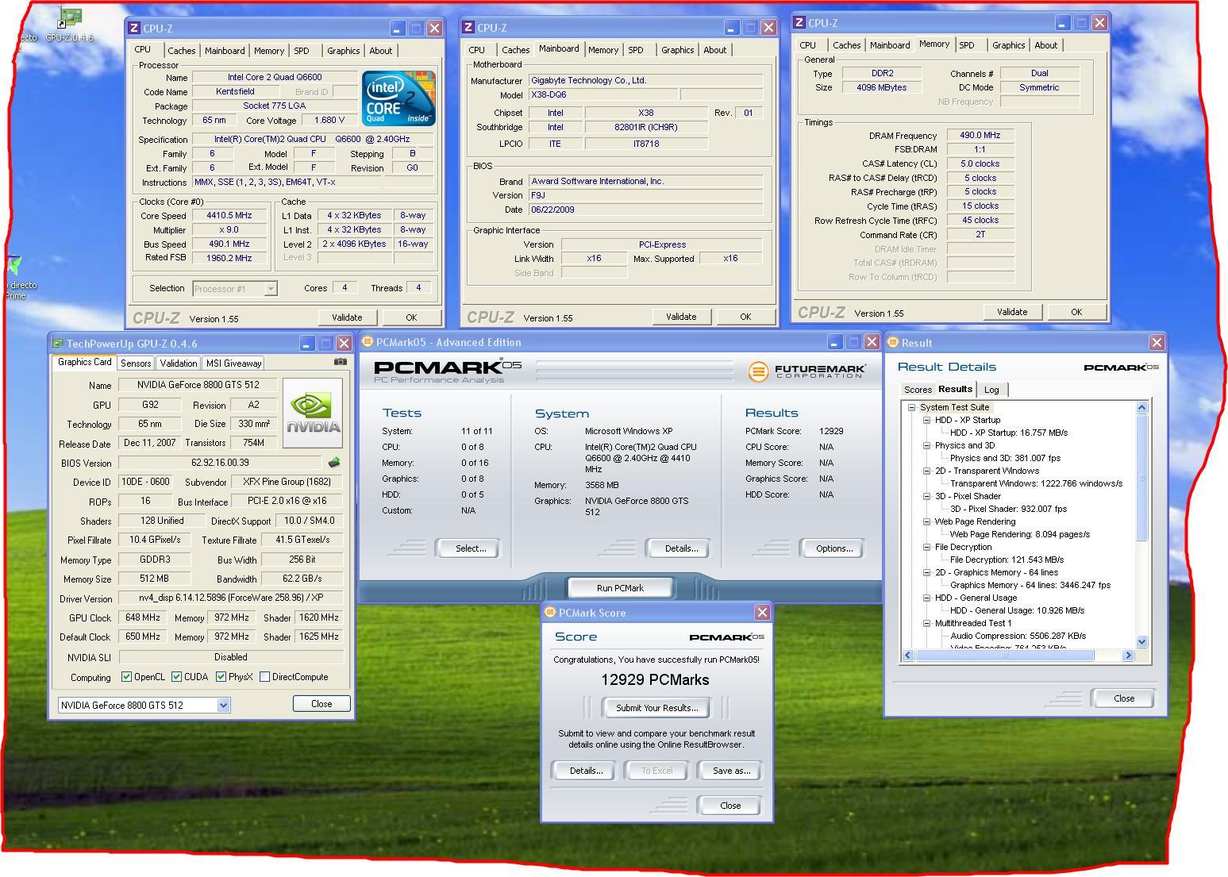The height and width of the screenshot is (877, 1228).
Task: Click OK in the Mainboard CPU-Z window
Action: pyautogui.click(x=745, y=317)
